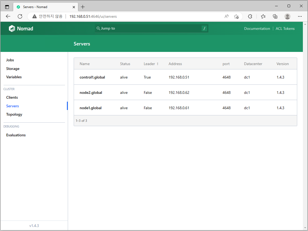Open browser settings and more menu
Image resolution: width=308 pixels, height=231 pixels.
[300, 16]
